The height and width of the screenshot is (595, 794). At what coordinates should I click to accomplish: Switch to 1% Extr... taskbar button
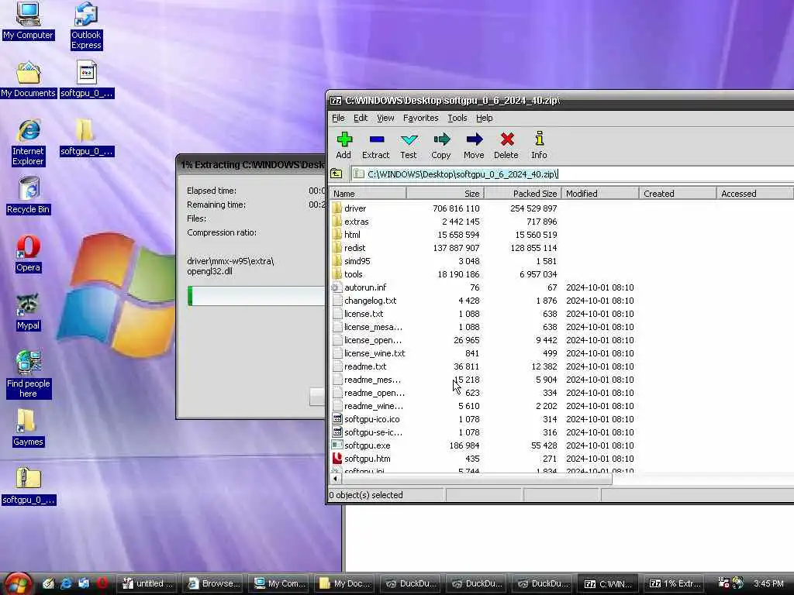(675, 584)
